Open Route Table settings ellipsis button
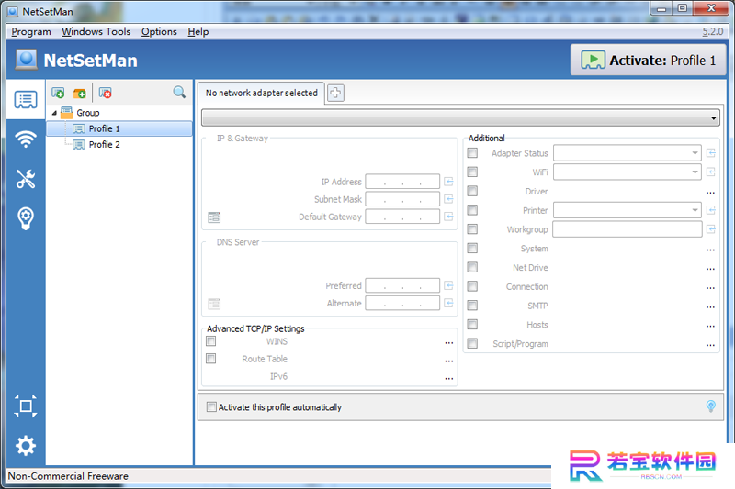735x489 pixels. (449, 361)
